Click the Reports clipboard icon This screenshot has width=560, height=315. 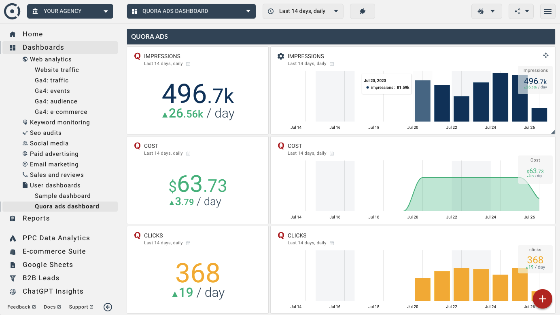coord(13,218)
